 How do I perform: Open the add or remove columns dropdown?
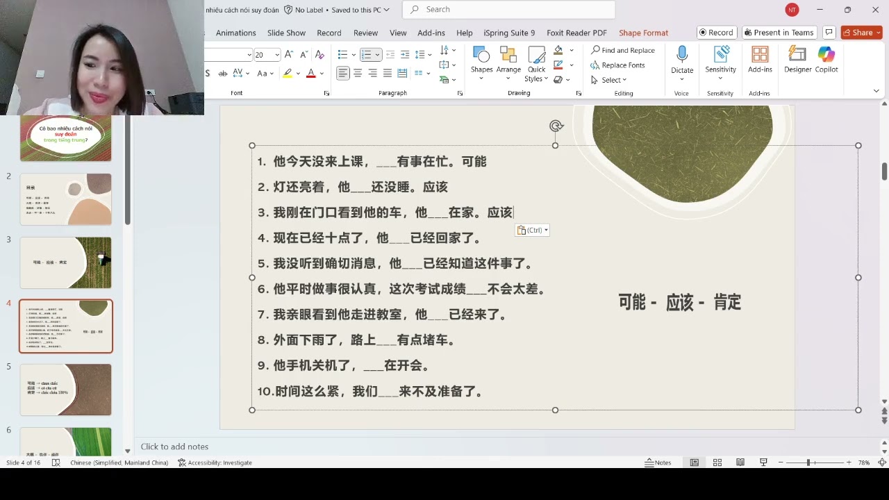(x=422, y=73)
